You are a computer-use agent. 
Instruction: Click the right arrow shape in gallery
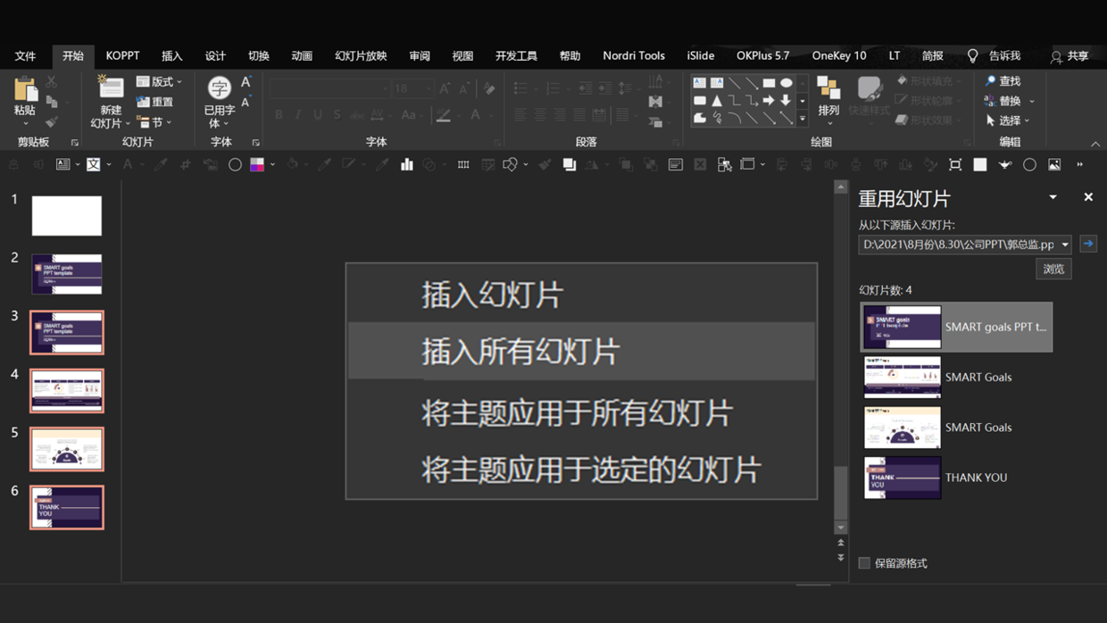[x=769, y=101]
